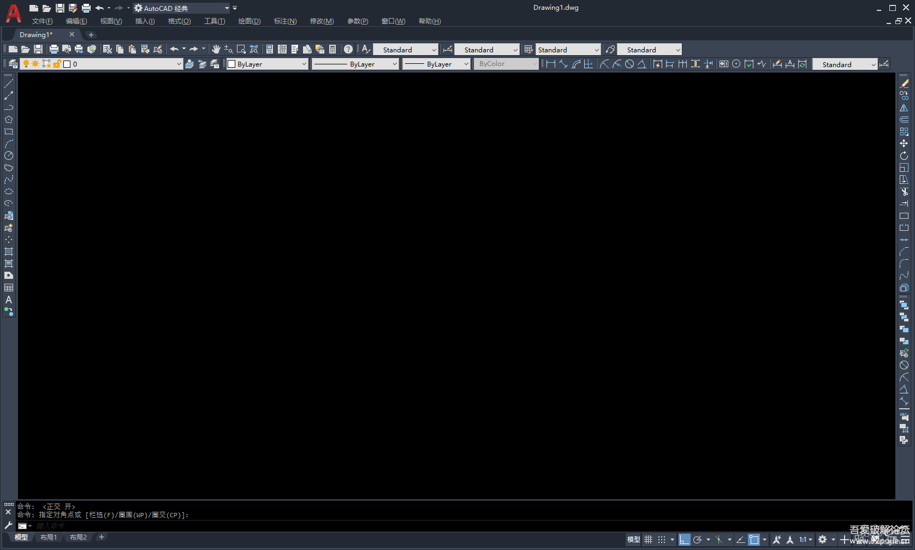This screenshot has height=550, width=915.
Task: Switch to the 布局2 layout tab
Action: tap(78, 537)
